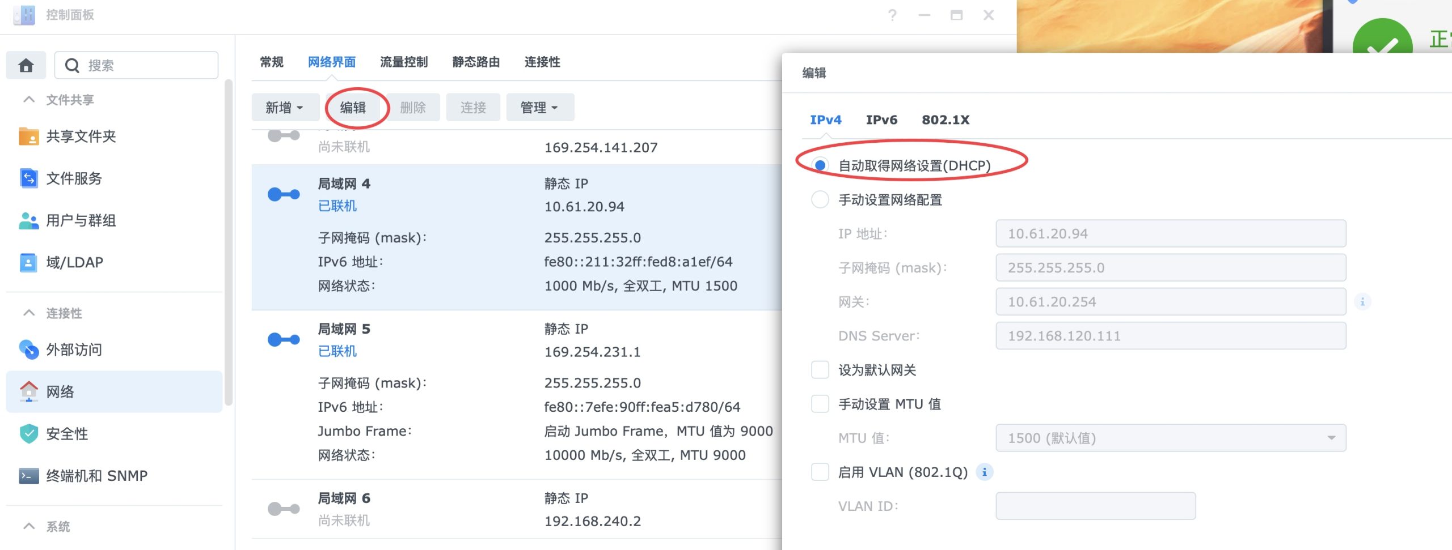This screenshot has height=550, width=1452.
Task: Open Security (安全性) shield icon
Action: tap(28, 434)
